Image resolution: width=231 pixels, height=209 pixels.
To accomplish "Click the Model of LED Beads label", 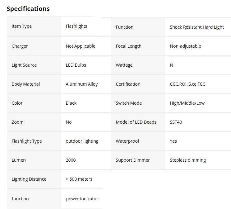I will coord(136,122).
